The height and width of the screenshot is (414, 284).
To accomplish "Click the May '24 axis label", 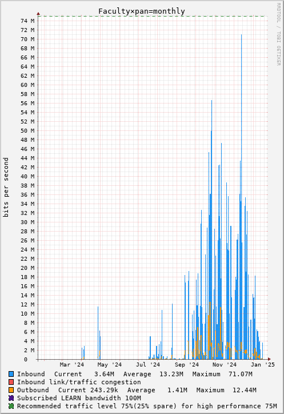I will 110,365.
